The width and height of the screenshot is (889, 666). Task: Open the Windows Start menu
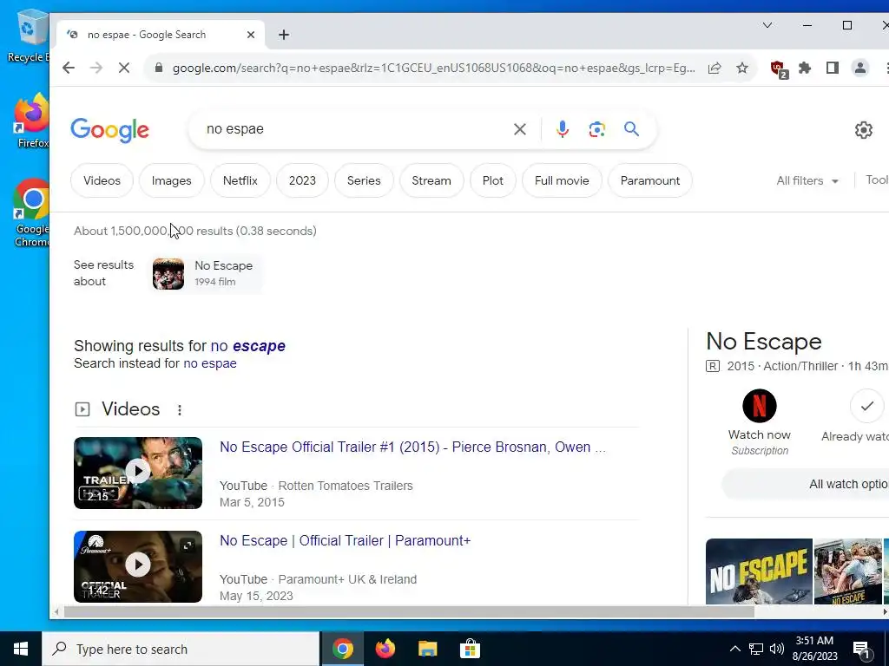point(21,649)
